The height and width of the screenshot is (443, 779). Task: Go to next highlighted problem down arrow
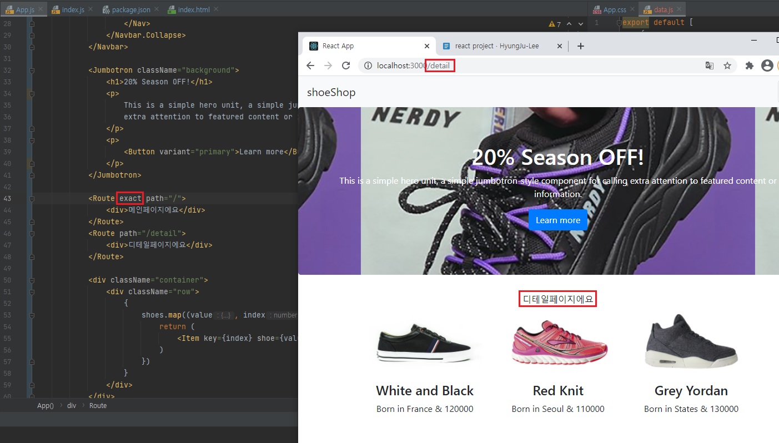point(581,24)
